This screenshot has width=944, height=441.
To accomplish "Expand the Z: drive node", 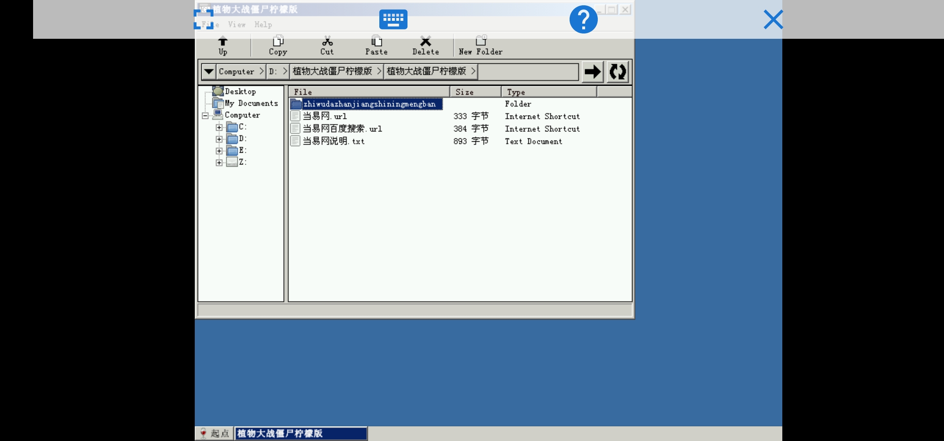I will point(219,163).
